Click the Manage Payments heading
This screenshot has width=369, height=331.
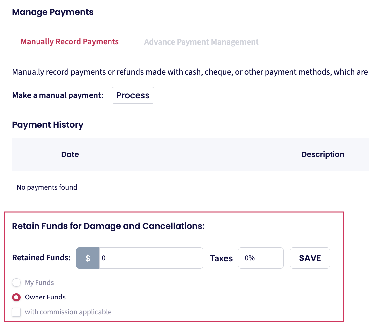(52, 12)
